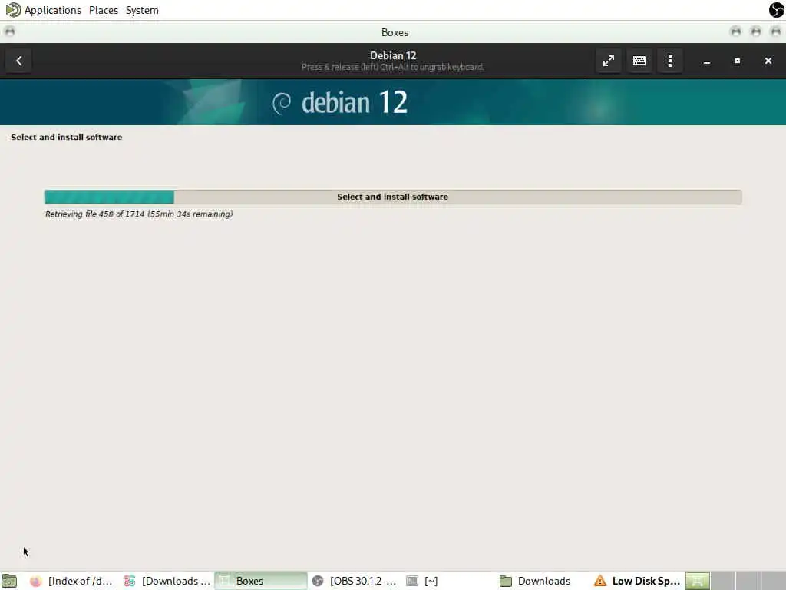The height and width of the screenshot is (590, 786).
Task: Toggle fullscreen mode in Boxes
Action: click(609, 61)
